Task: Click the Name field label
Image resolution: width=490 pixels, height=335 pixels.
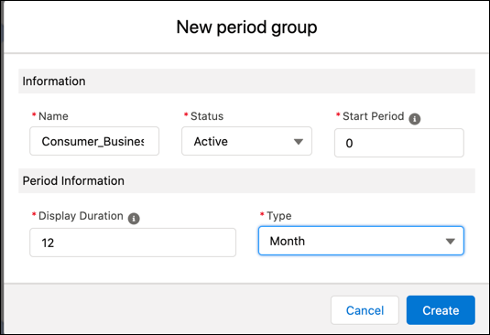Action: pos(53,116)
